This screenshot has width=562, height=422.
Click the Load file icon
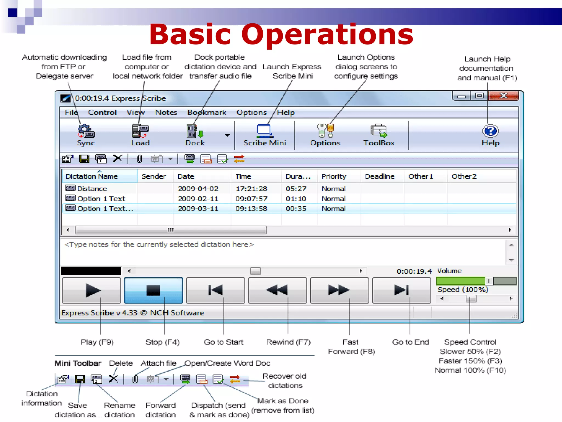coord(140,135)
